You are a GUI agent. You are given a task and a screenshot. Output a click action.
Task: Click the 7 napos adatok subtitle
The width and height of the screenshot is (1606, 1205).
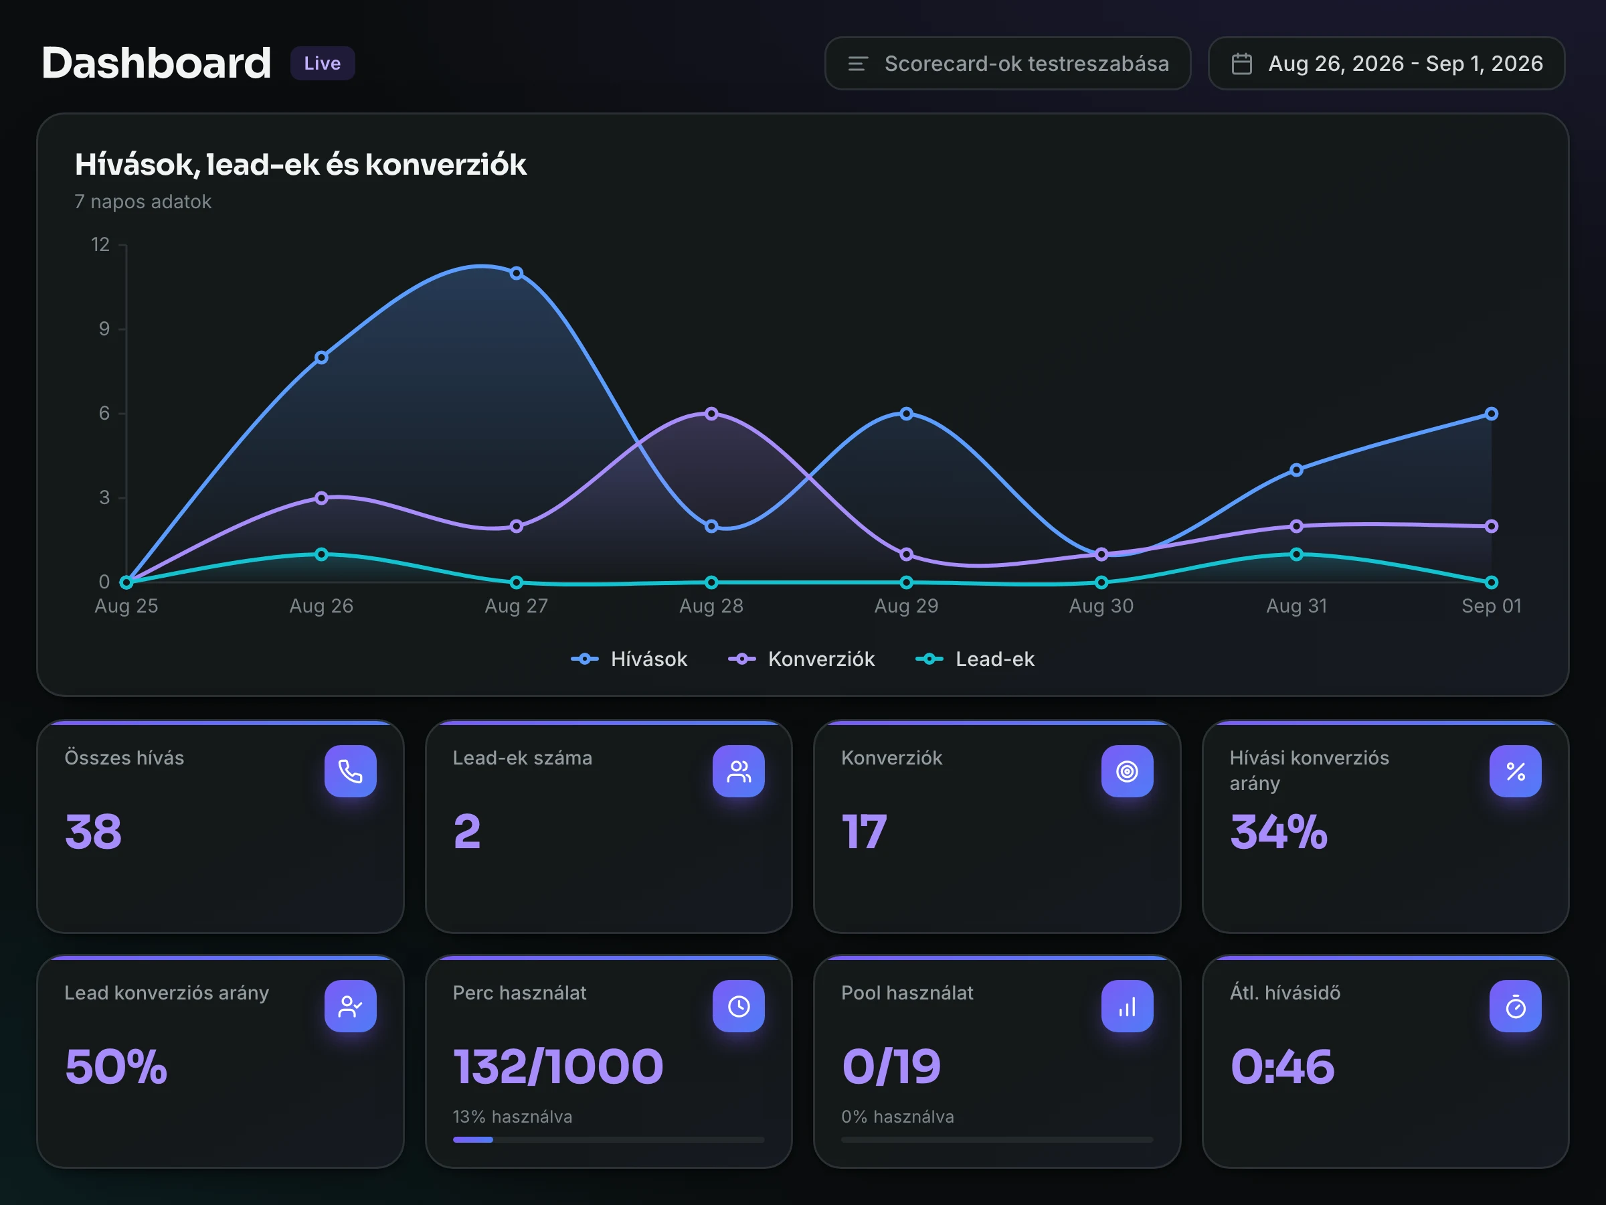tap(143, 202)
